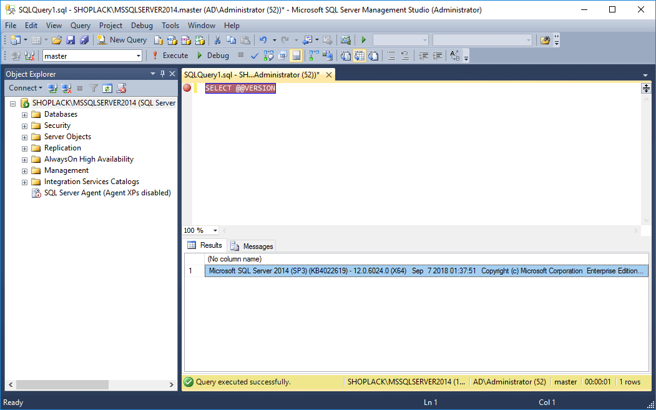
Task: Open the Activity Monitor icon
Action: point(346,40)
